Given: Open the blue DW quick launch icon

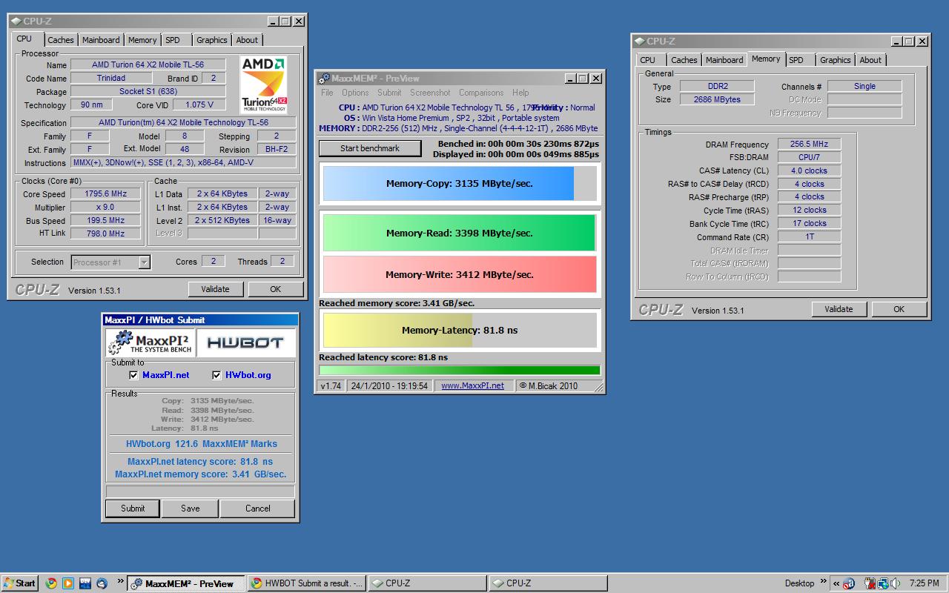Looking at the screenshot, I should pyautogui.click(x=85, y=583).
